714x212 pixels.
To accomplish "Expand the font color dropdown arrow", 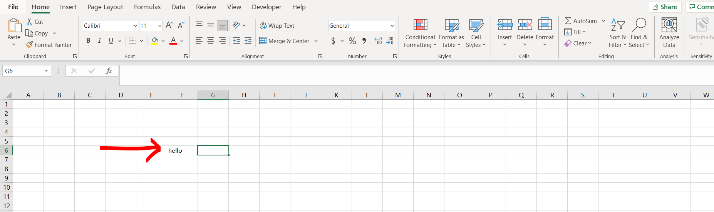I will pyautogui.click(x=182, y=41).
